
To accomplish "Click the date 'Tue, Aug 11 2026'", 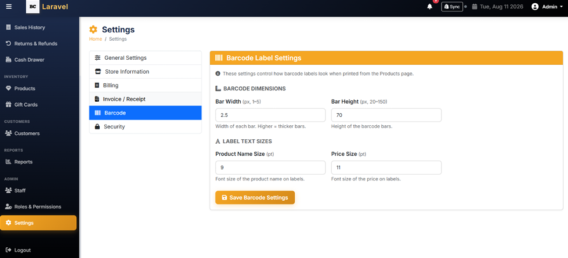I will (x=501, y=6).
